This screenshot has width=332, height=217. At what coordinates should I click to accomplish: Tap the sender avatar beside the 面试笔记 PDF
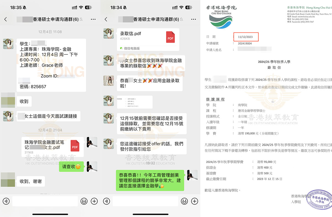click(x=92, y=142)
